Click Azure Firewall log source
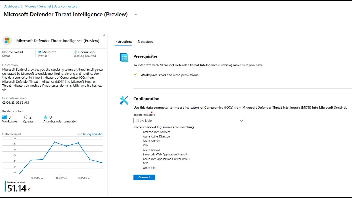Image resolution: width=352 pixels, height=198 pixels. pyautogui.click(x=152, y=150)
